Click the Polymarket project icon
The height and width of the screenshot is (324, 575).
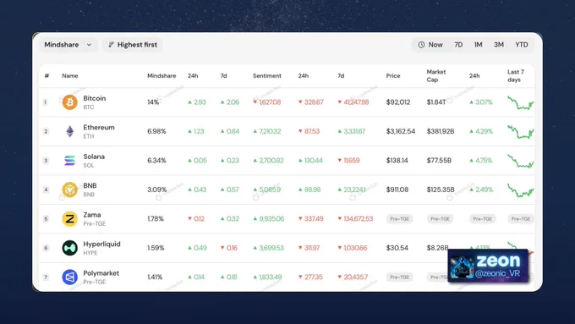point(69,277)
